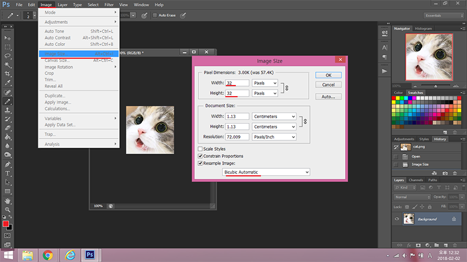Image resolution: width=467 pixels, height=262 pixels.
Task: Switch to the Paths tab
Action: [x=433, y=180]
